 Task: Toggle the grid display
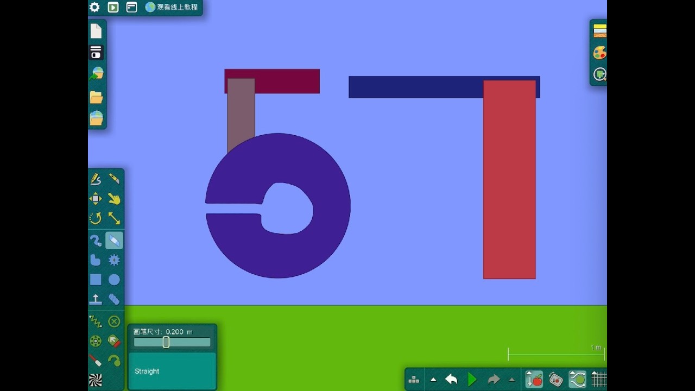(598, 379)
